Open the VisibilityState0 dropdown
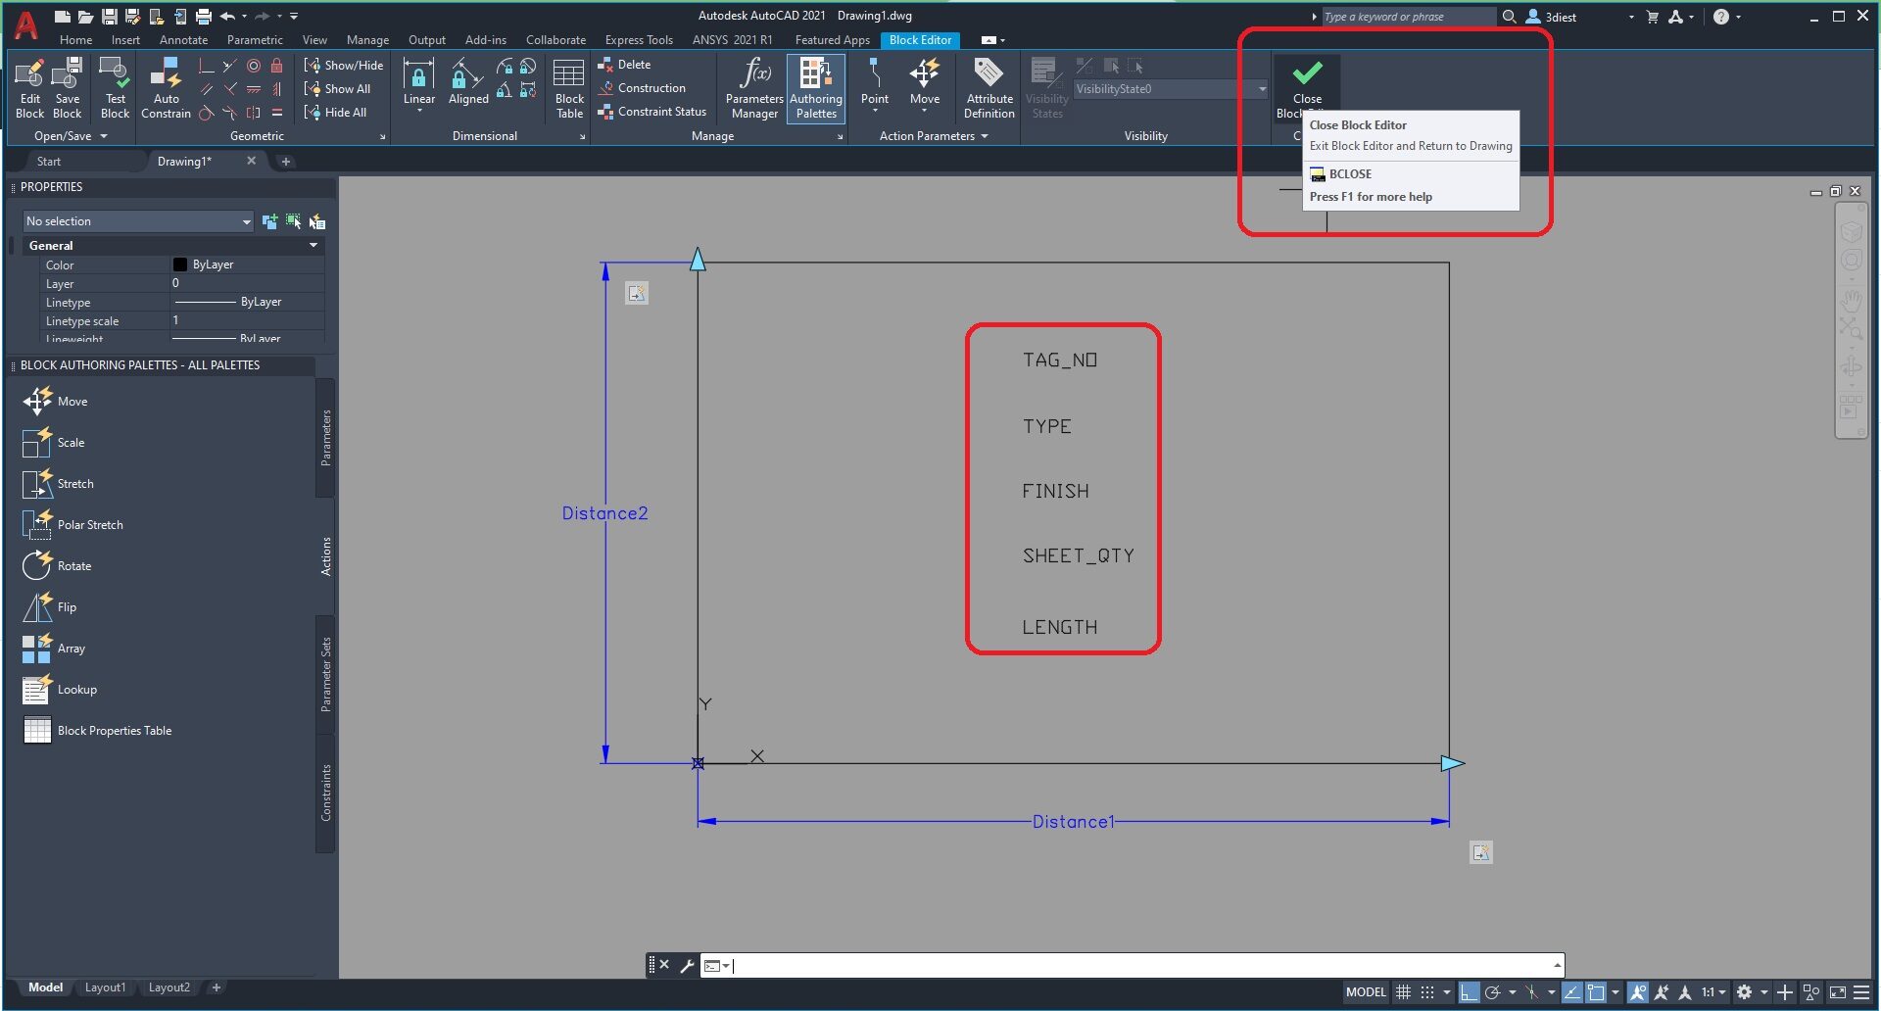 1171,89
